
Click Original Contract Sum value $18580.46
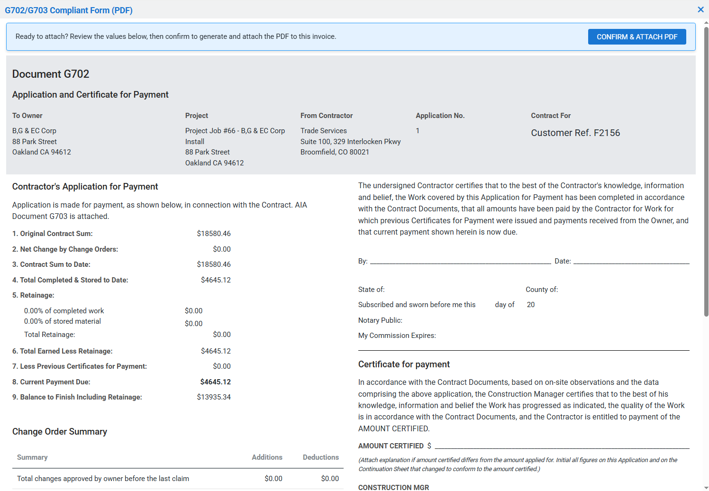(x=214, y=234)
